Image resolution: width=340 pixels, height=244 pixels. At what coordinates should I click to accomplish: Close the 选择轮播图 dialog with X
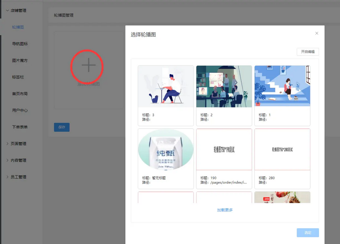point(316,33)
